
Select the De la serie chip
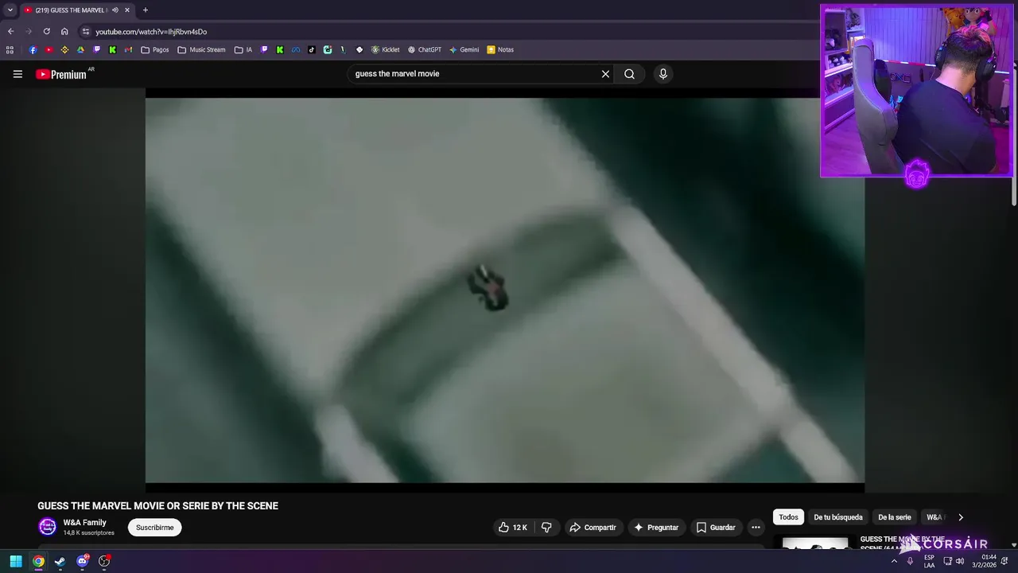[x=894, y=517]
